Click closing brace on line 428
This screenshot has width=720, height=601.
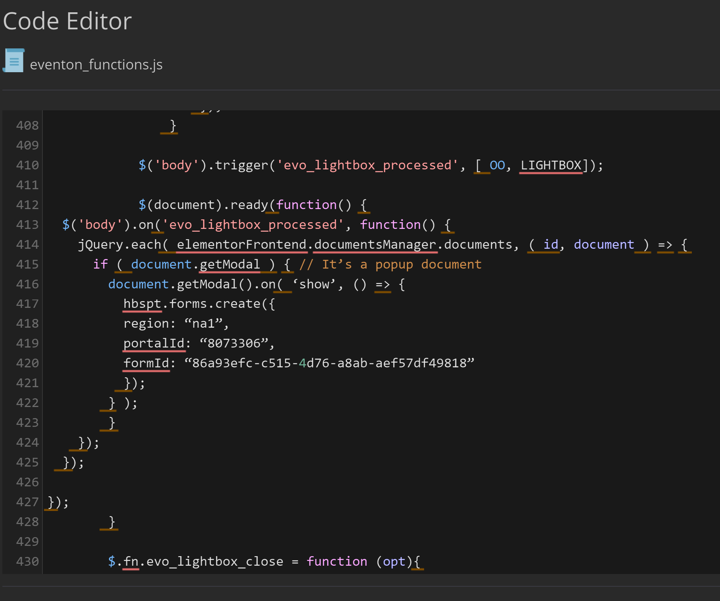point(112,522)
